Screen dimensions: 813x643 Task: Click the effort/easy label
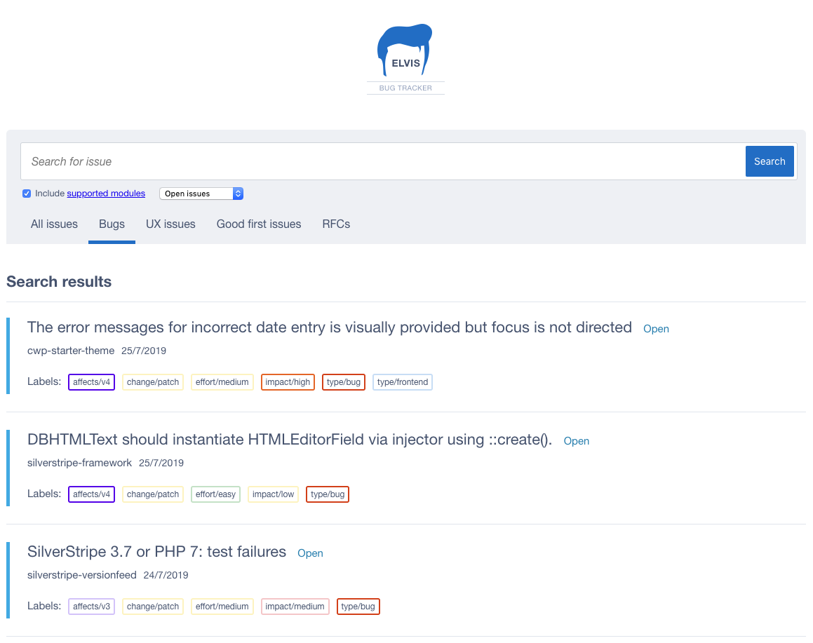tap(215, 494)
